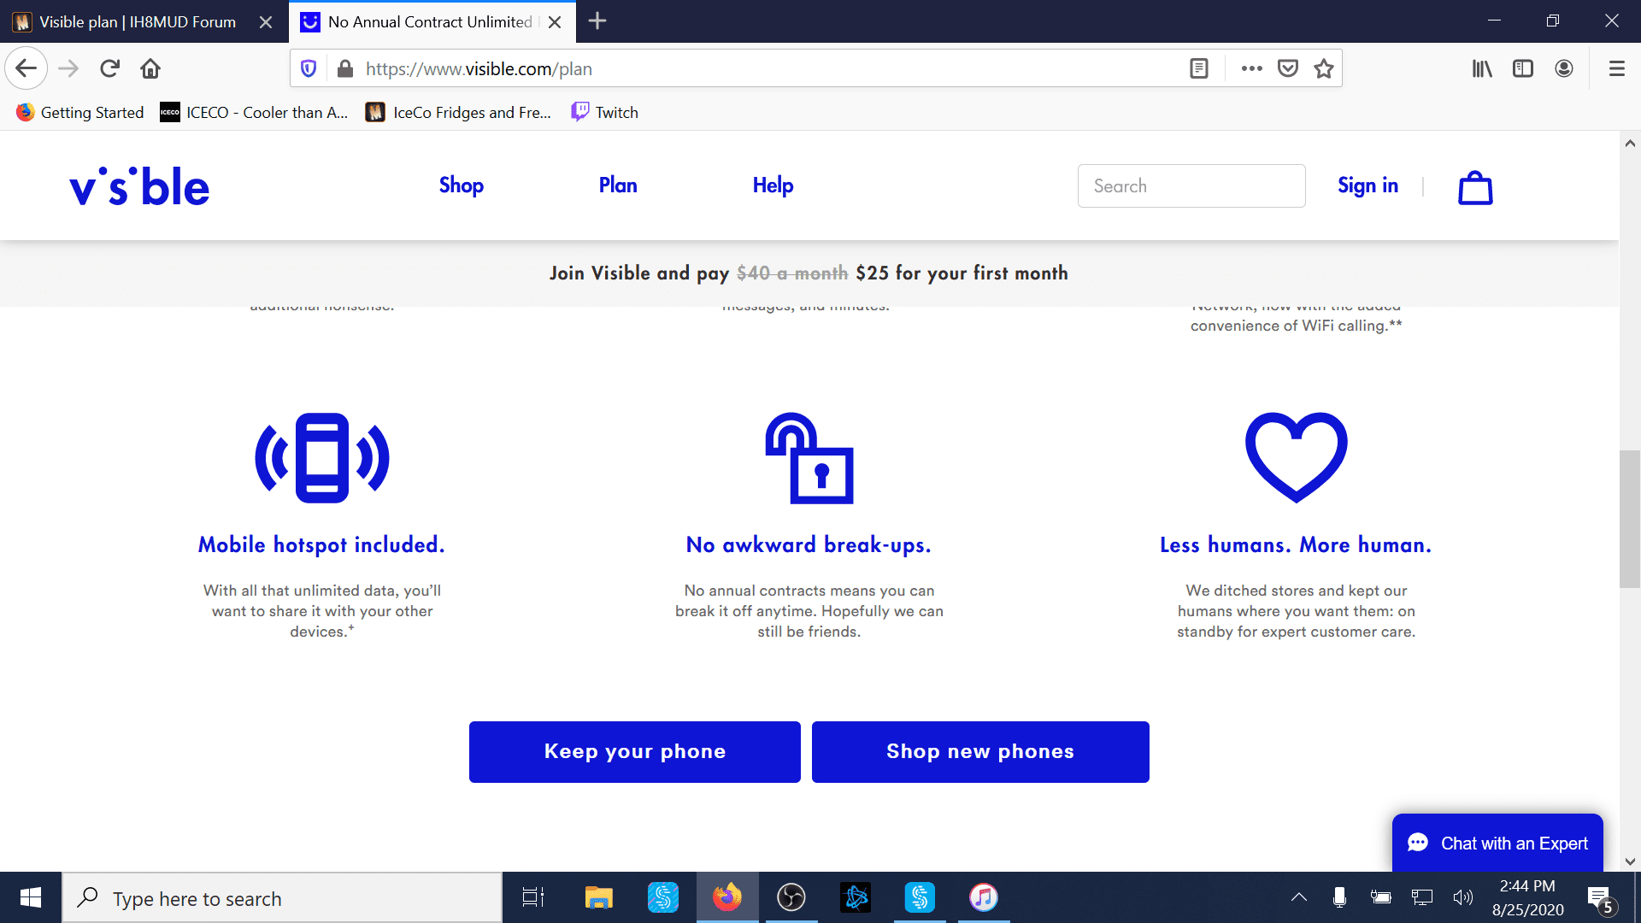
Task: Reload the current page
Action: (109, 68)
